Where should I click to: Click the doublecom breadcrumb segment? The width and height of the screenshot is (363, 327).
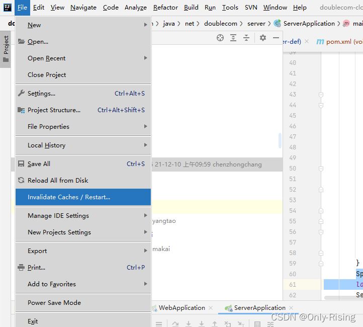point(221,23)
